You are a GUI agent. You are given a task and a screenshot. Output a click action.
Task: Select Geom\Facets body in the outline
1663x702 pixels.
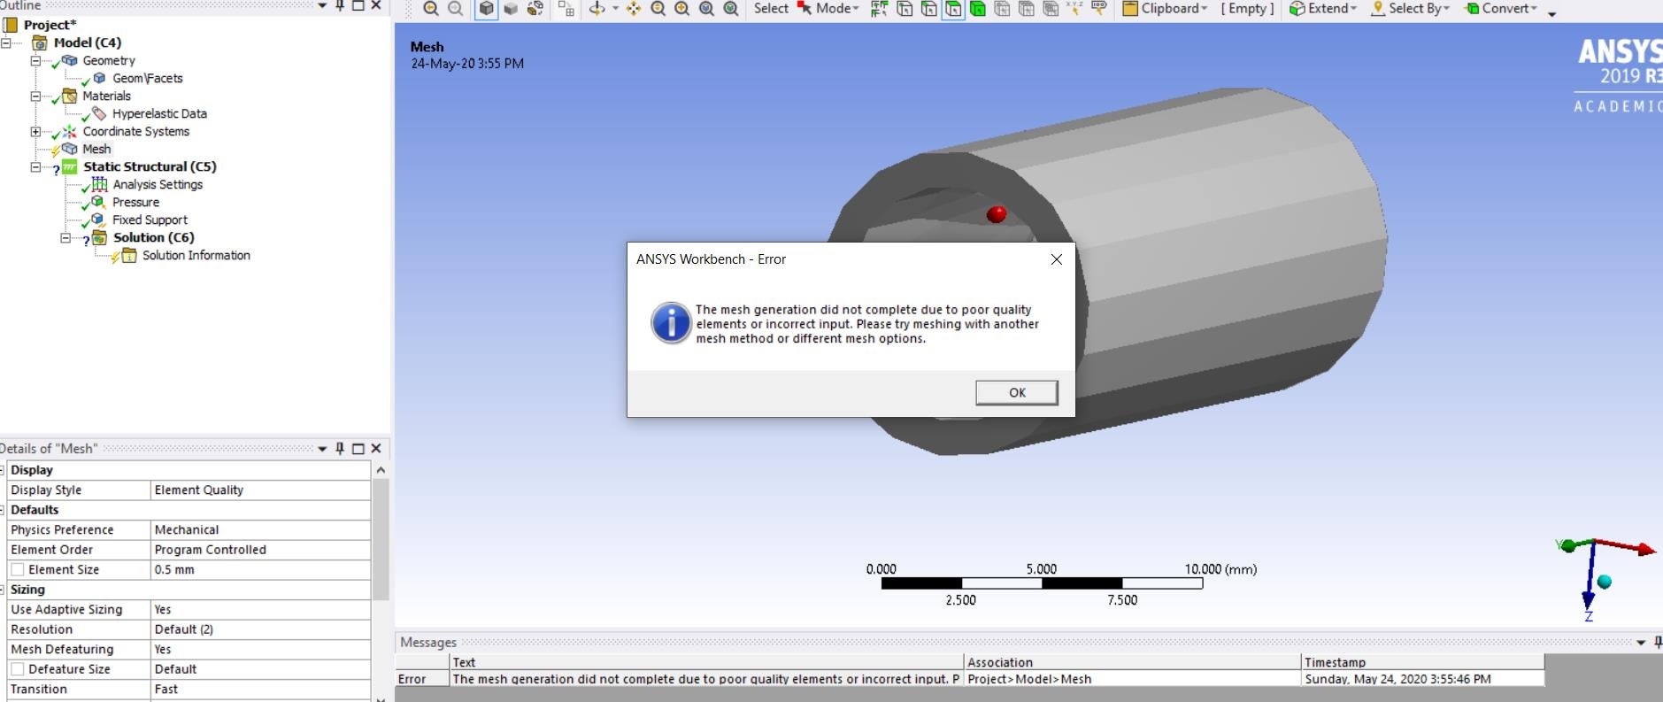pyautogui.click(x=147, y=78)
